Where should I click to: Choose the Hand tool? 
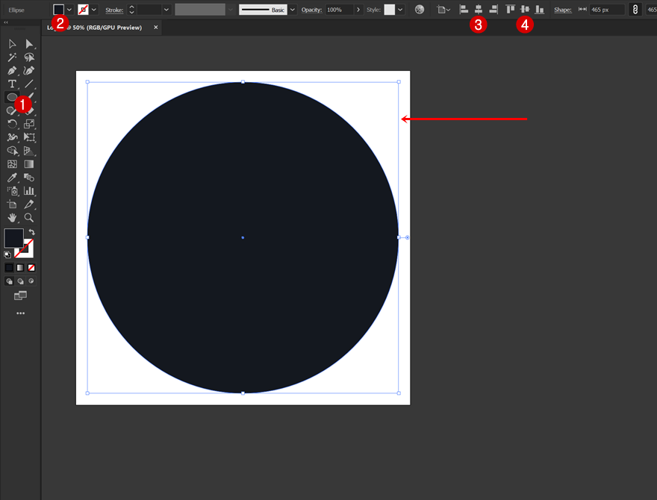coord(12,217)
